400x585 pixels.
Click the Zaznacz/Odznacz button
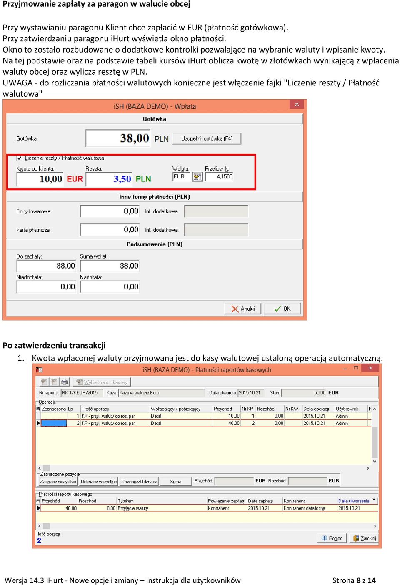click(x=139, y=481)
